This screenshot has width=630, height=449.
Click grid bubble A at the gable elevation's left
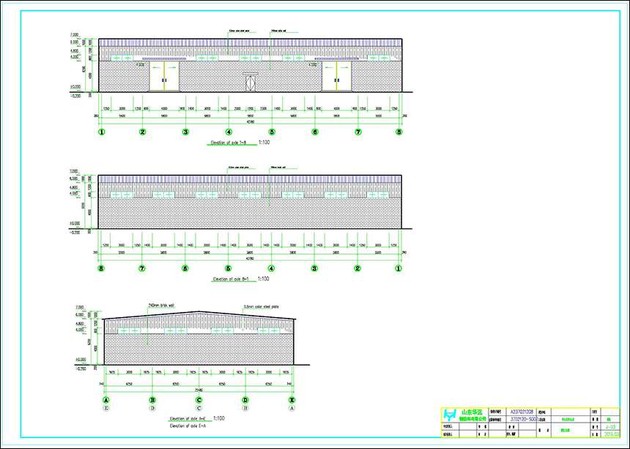(106, 400)
